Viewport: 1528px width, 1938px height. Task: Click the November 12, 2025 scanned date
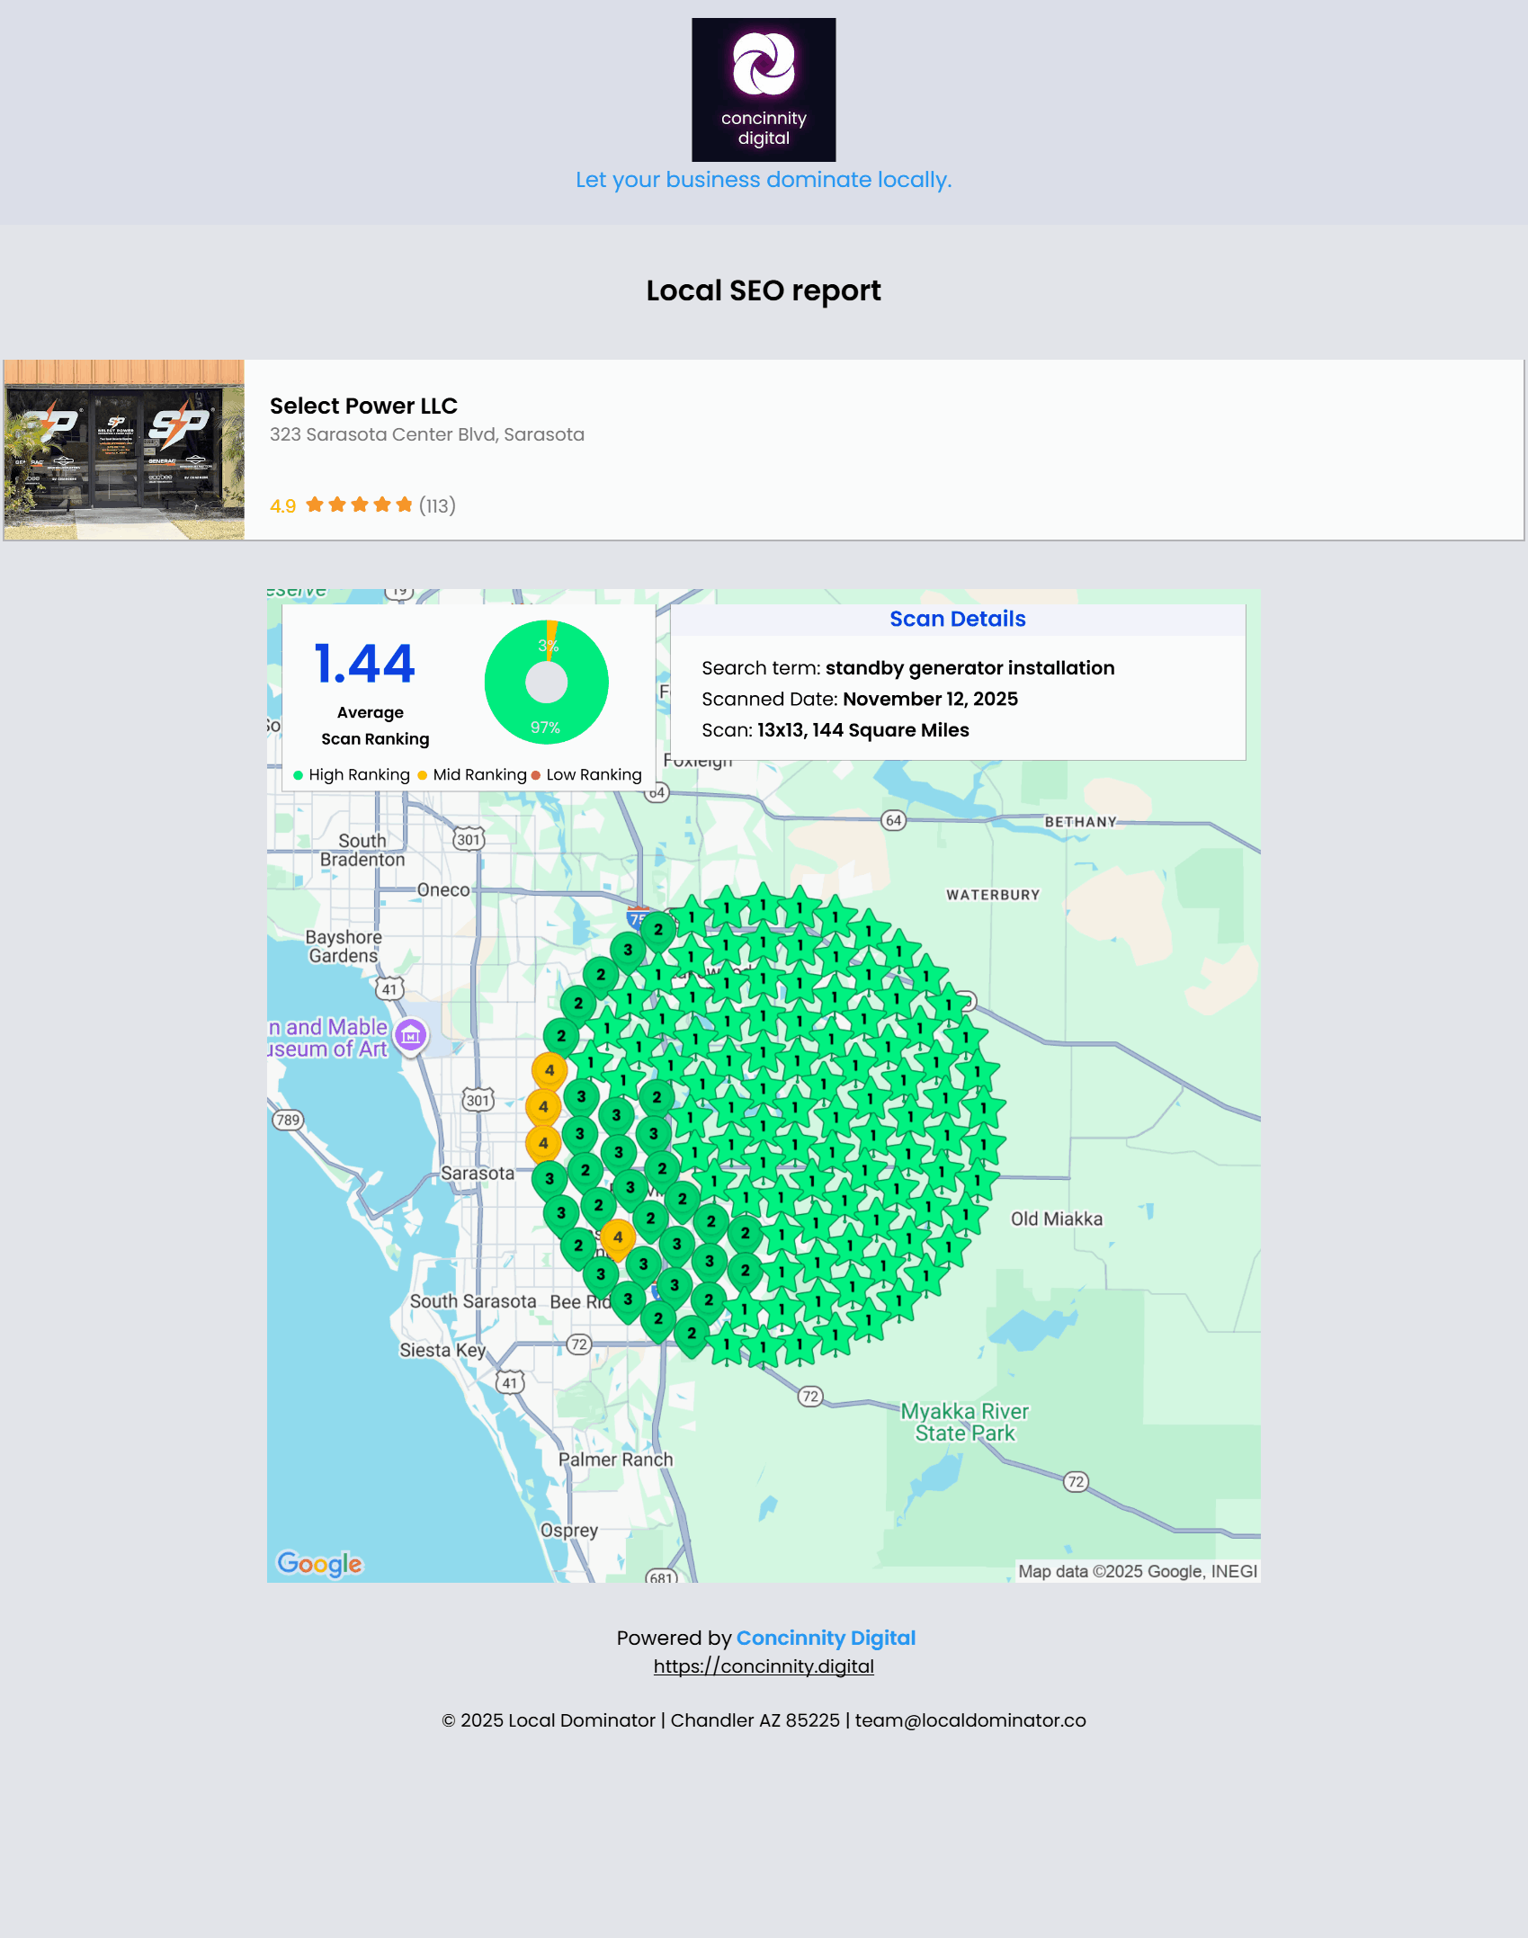tap(931, 699)
